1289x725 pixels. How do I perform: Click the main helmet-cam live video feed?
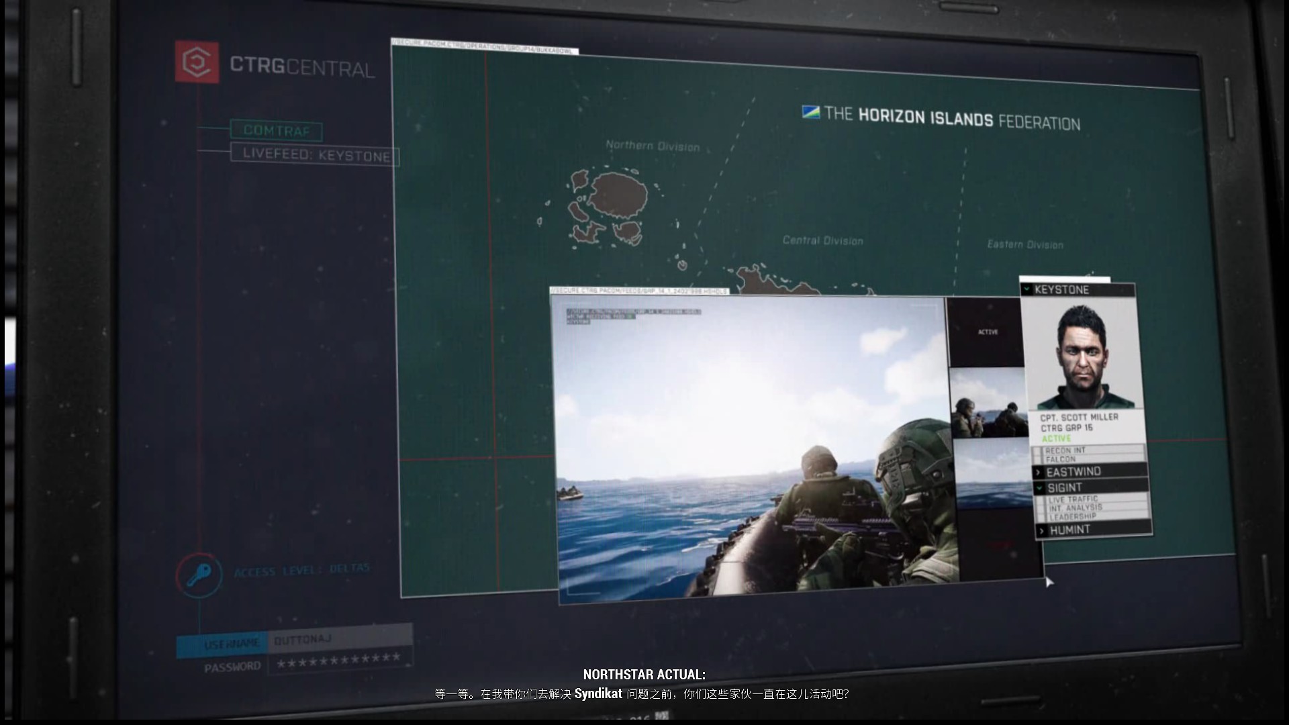point(753,448)
